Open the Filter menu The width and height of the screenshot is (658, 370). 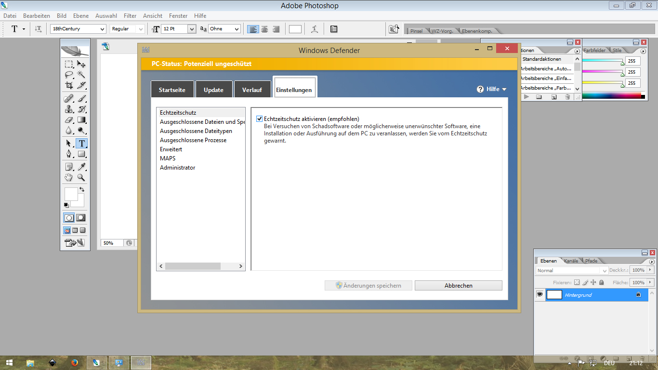tap(130, 16)
